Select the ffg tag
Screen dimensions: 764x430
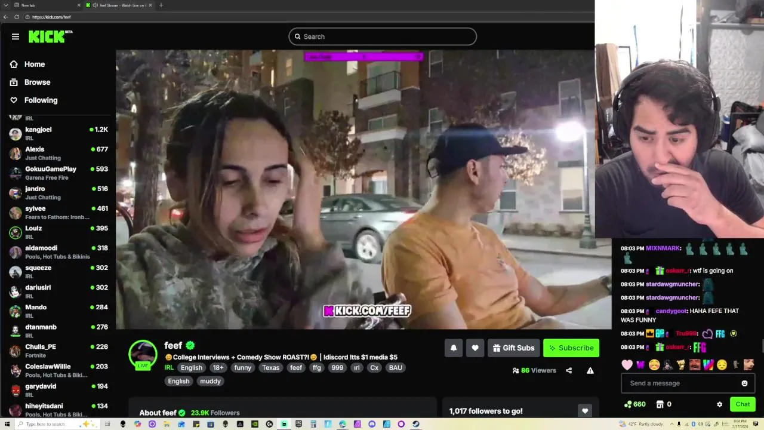pyautogui.click(x=317, y=367)
